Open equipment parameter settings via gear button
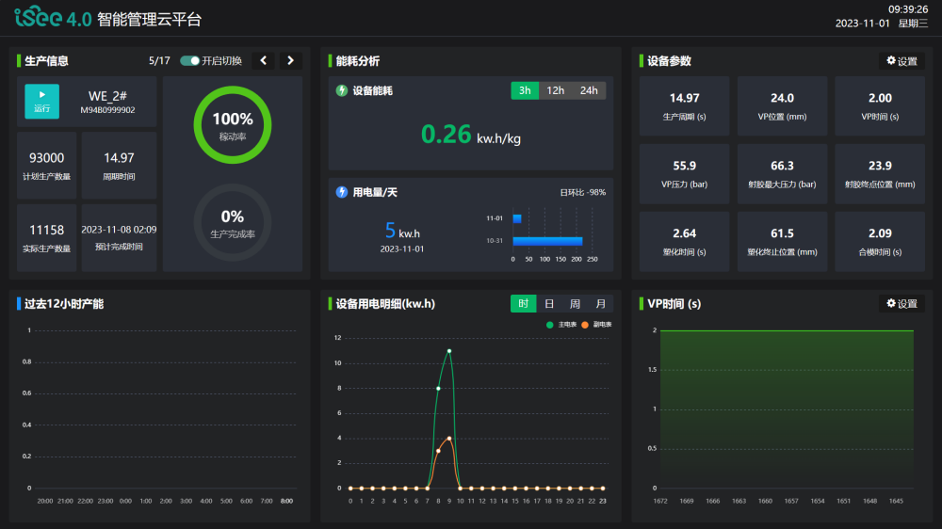Viewport: 942px width, 529px height. (901, 61)
